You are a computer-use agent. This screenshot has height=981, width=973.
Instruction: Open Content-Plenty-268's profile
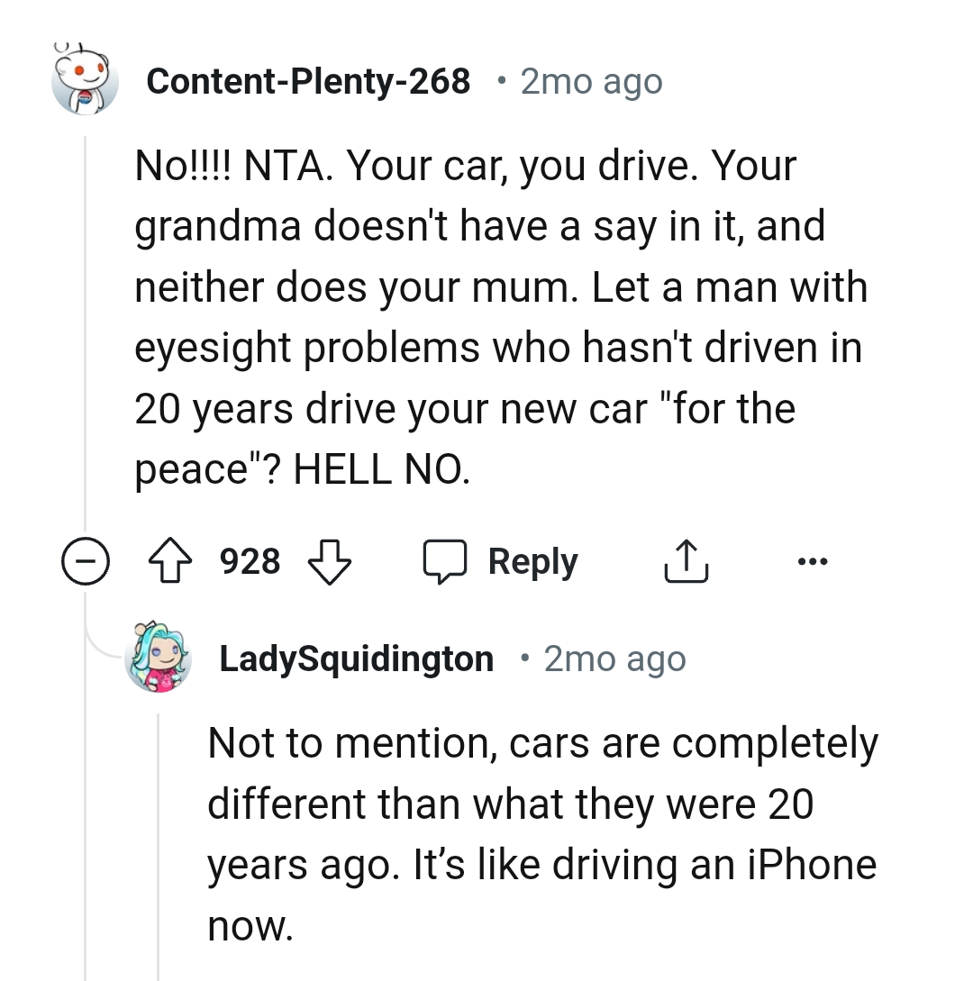click(310, 81)
